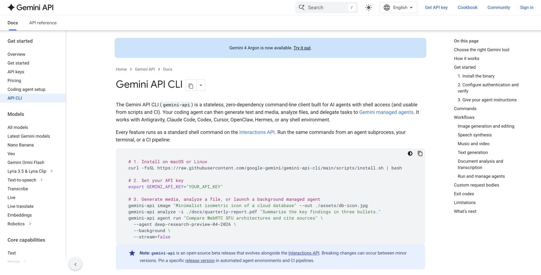Screen dimensions: 541x275
Task: Select Coding agent setup in sidebar
Action: point(26,89)
